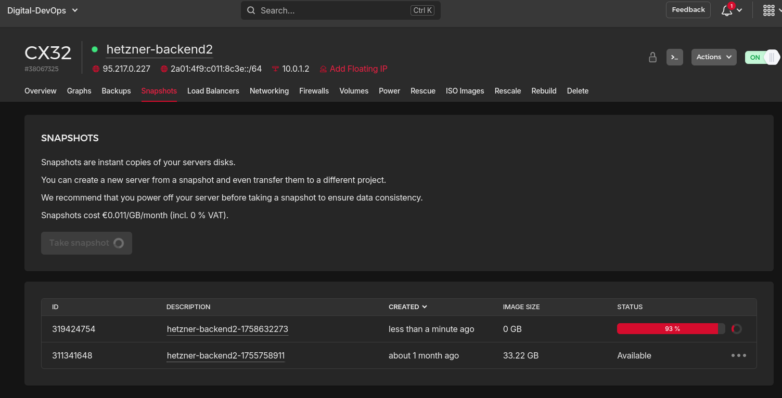Click the IPv6 address 2a01:4f9:c011:8c3e::/64
782x398 pixels.
pos(216,69)
